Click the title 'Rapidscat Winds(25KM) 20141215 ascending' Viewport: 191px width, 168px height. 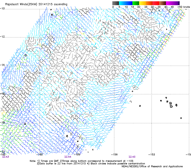tap(36, 4)
